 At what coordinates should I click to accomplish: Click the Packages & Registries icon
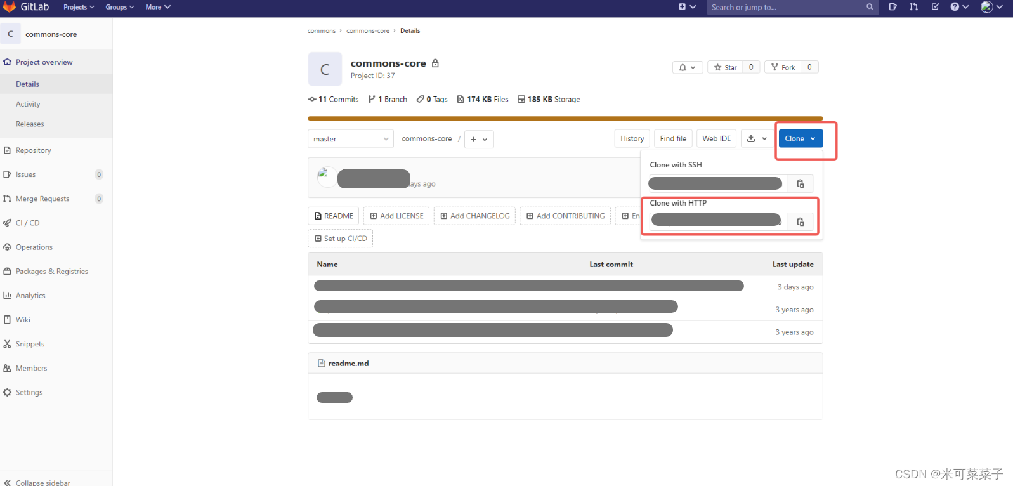7,272
